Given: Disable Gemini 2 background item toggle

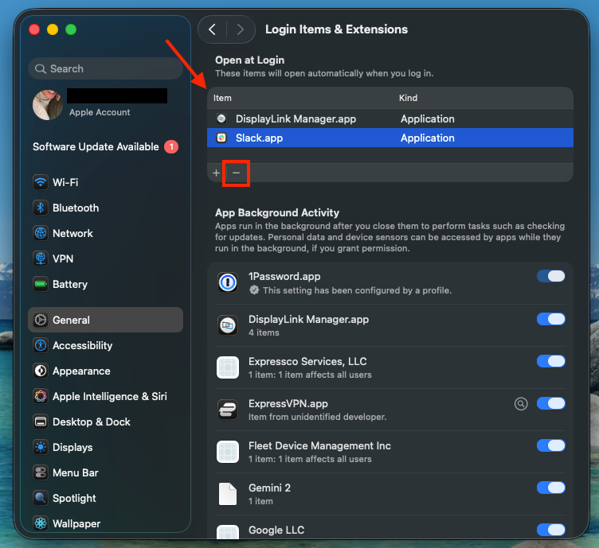Looking at the screenshot, I should (x=551, y=488).
